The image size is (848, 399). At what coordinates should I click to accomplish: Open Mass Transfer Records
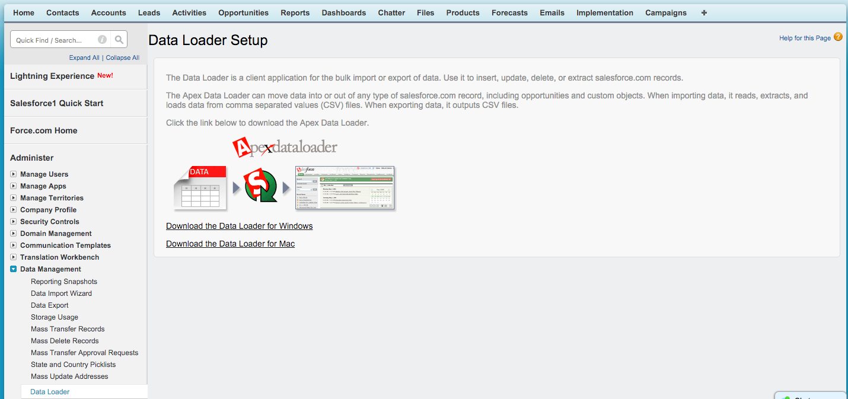68,329
